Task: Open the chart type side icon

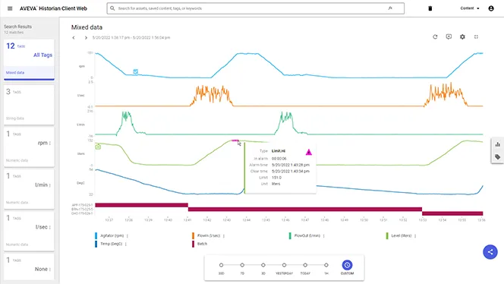Action: (498, 144)
